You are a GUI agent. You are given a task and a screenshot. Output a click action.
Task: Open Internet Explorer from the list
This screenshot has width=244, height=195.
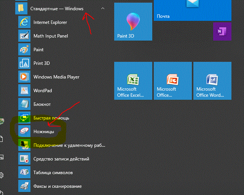tap(50, 22)
